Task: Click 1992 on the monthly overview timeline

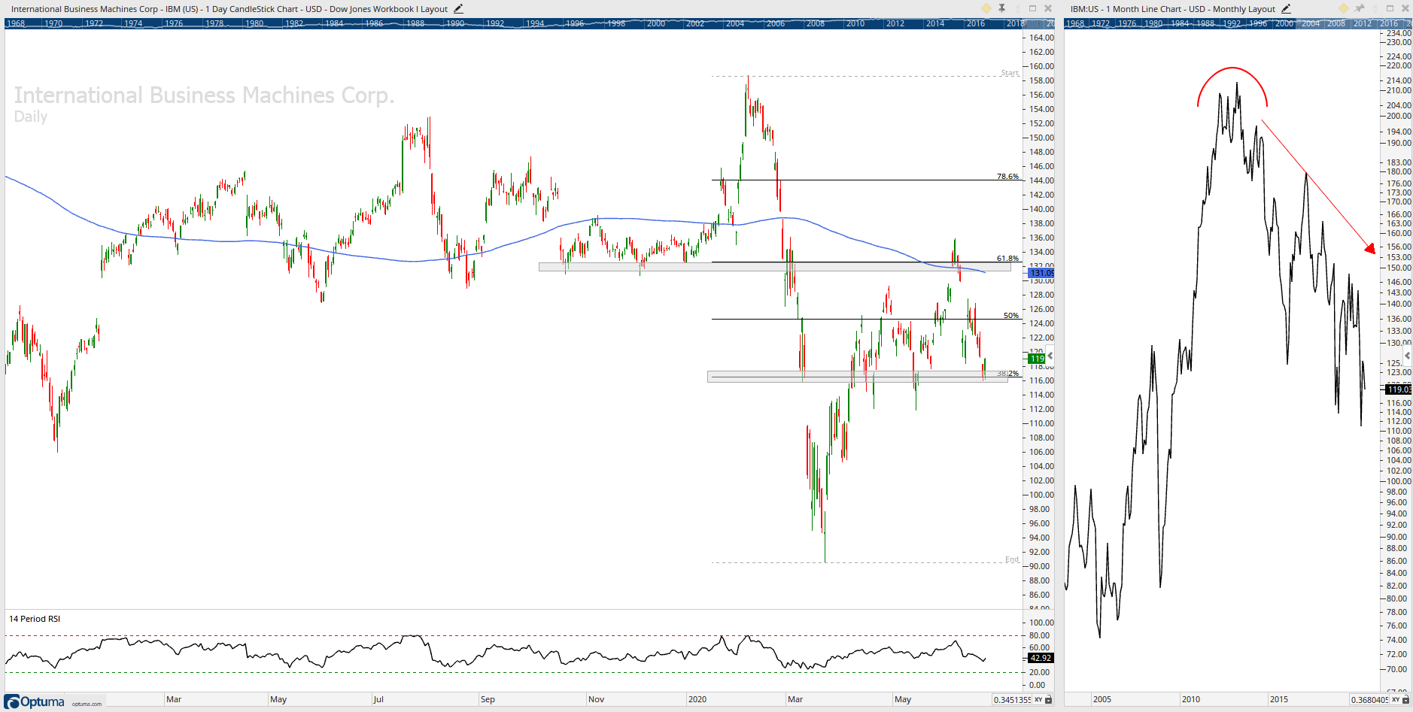Action: coord(1232,23)
